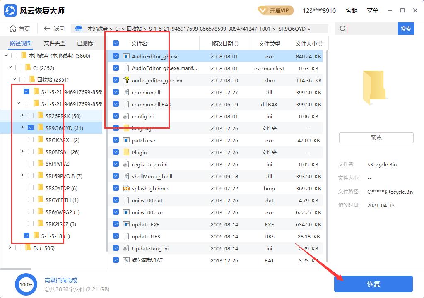424x298 pixels.
Task: Enable the $R26PRSK (50) folder checkbox
Action: pyautogui.click(x=30, y=116)
